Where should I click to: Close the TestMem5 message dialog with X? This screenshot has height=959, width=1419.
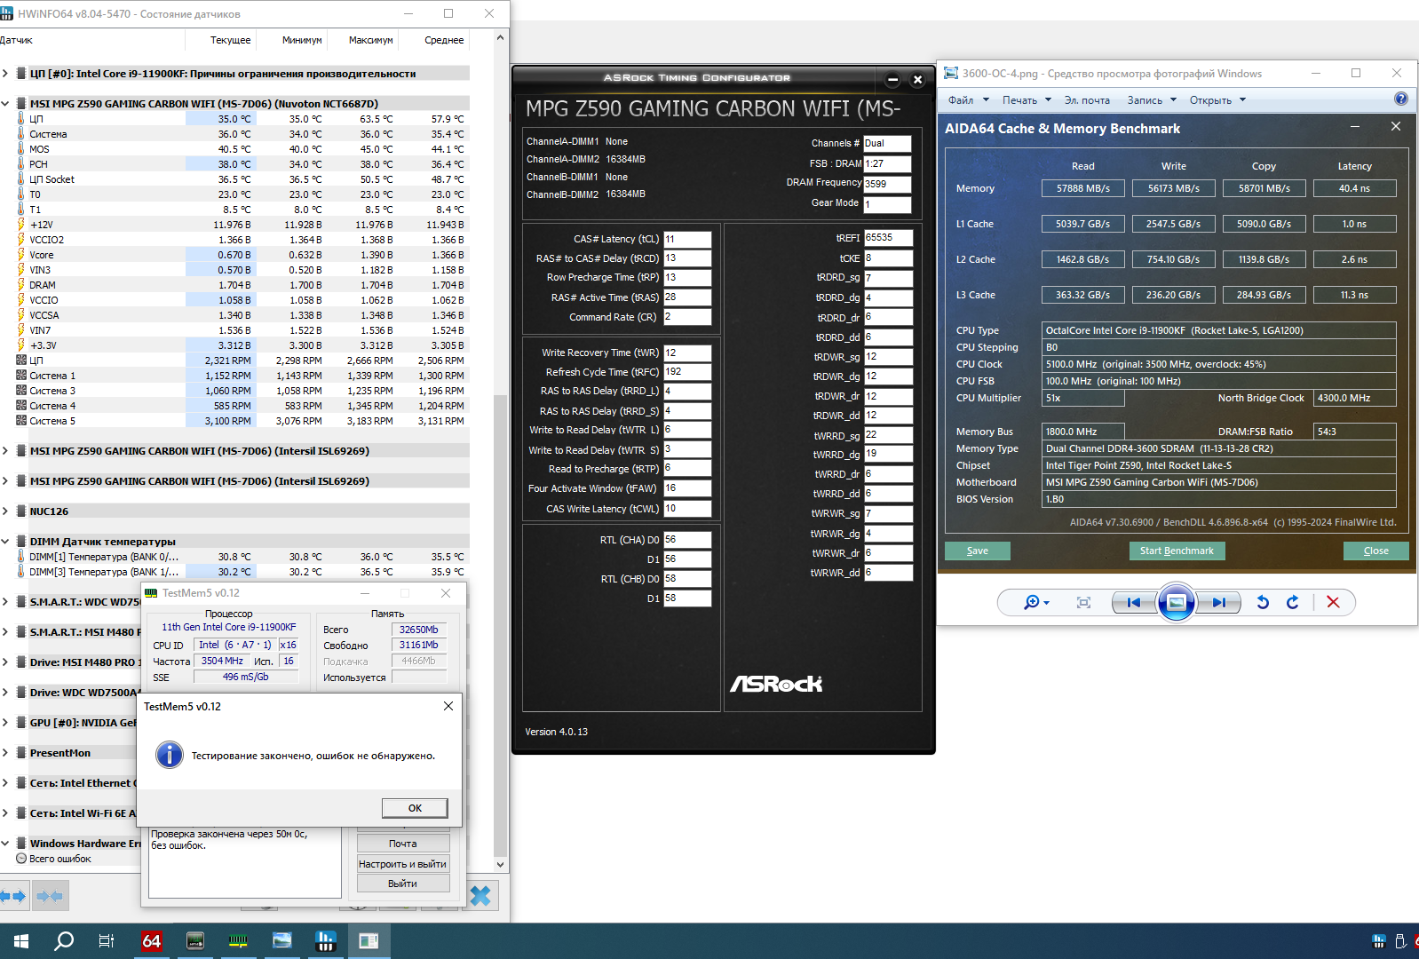pos(448,706)
